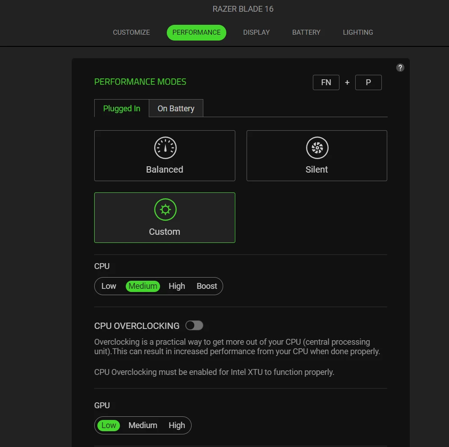Set CPU level to High

(x=177, y=286)
